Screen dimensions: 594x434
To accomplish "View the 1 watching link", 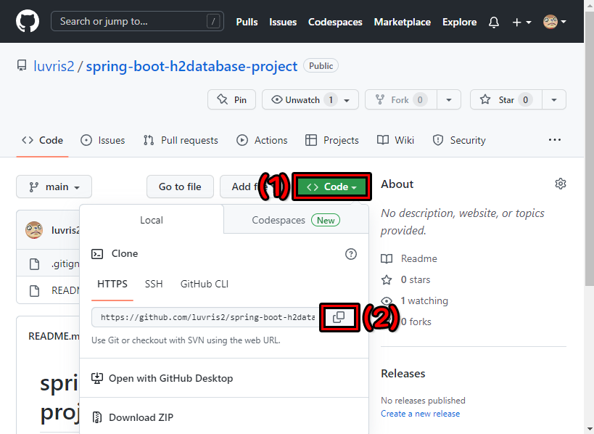I will point(414,301).
